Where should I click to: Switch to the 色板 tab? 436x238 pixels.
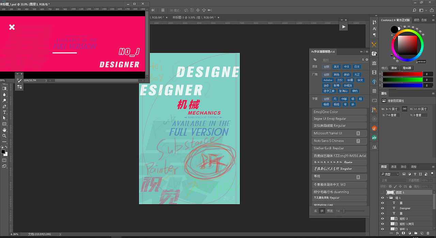tap(424, 20)
